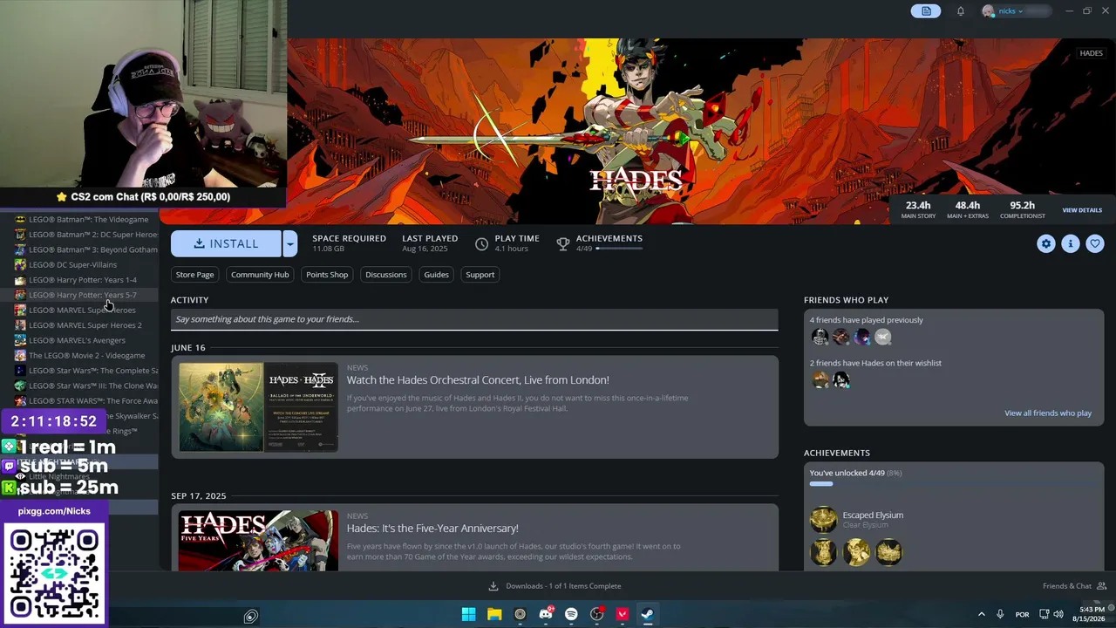Open third friend avatar who played previously
The width and height of the screenshot is (1116, 628).
[x=861, y=337]
